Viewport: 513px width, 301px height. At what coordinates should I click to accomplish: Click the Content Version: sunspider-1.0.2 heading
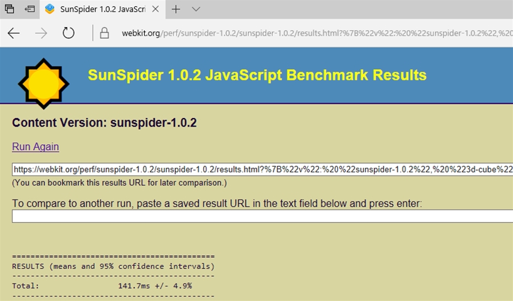pyautogui.click(x=104, y=123)
